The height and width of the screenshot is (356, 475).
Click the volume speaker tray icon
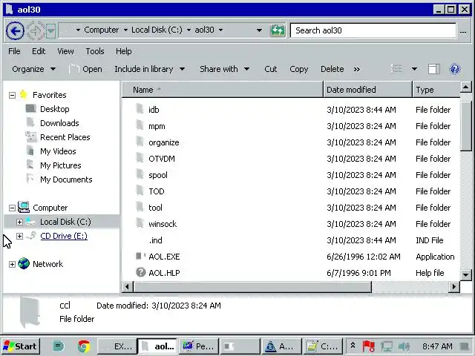click(404, 346)
